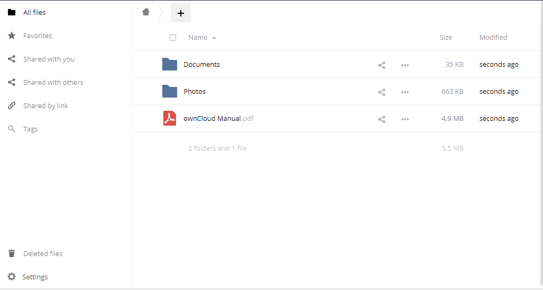Share the Documents folder
The width and height of the screenshot is (543, 290).
click(x=382, y=65)
